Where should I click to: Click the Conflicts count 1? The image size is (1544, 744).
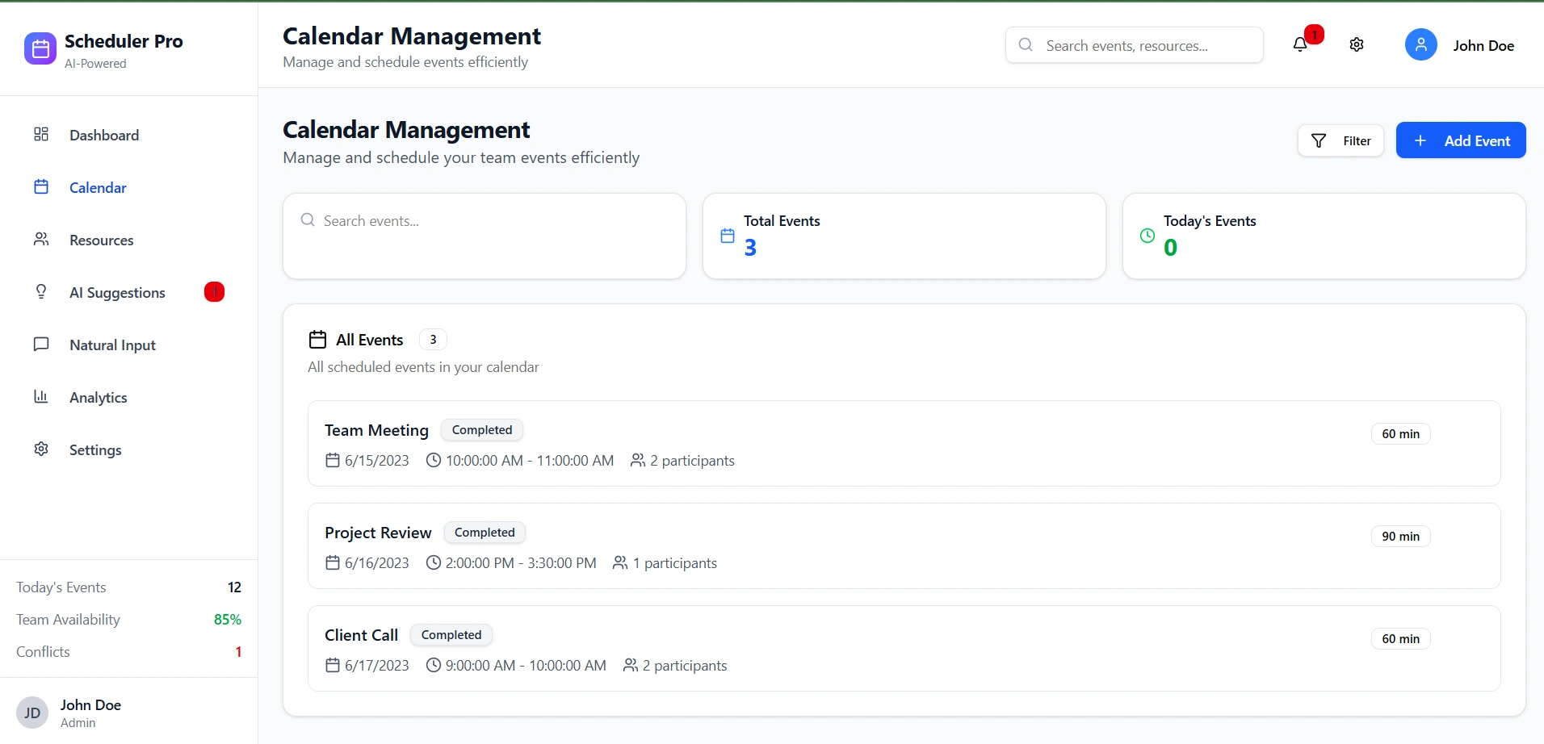[x=238, y=652]
